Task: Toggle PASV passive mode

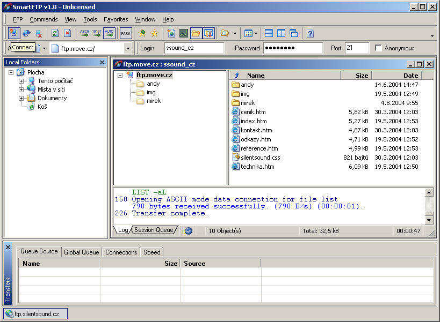Action: (125, 33)
